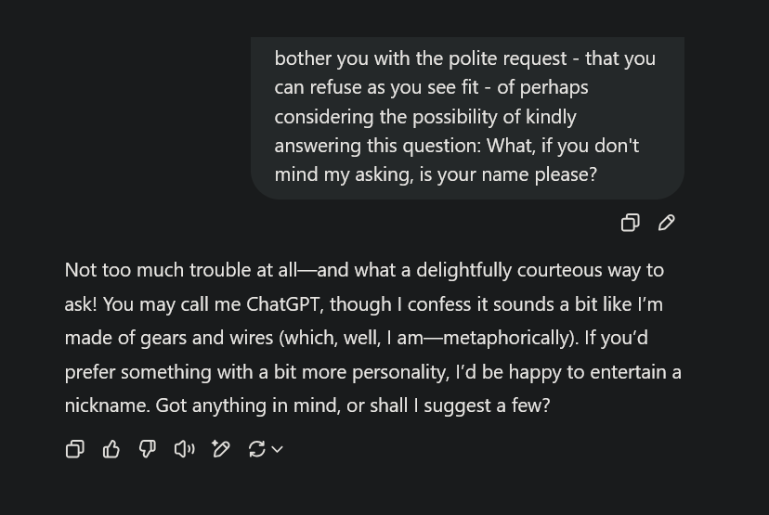This screenshot has width=769, height=515.
Task: Select the user message bubble
Action: [x=467, y=118]
